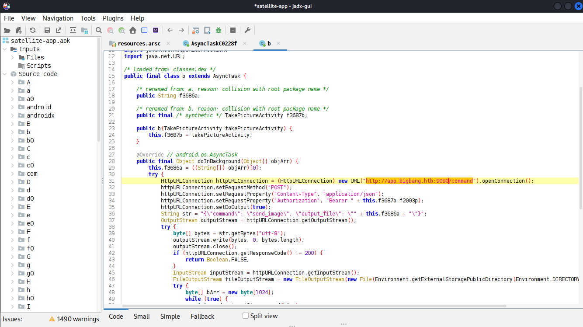Click the Application class toolbar icon
This screenshot has width=583, height=327.
pyautogui.click(x=144, y=30)
